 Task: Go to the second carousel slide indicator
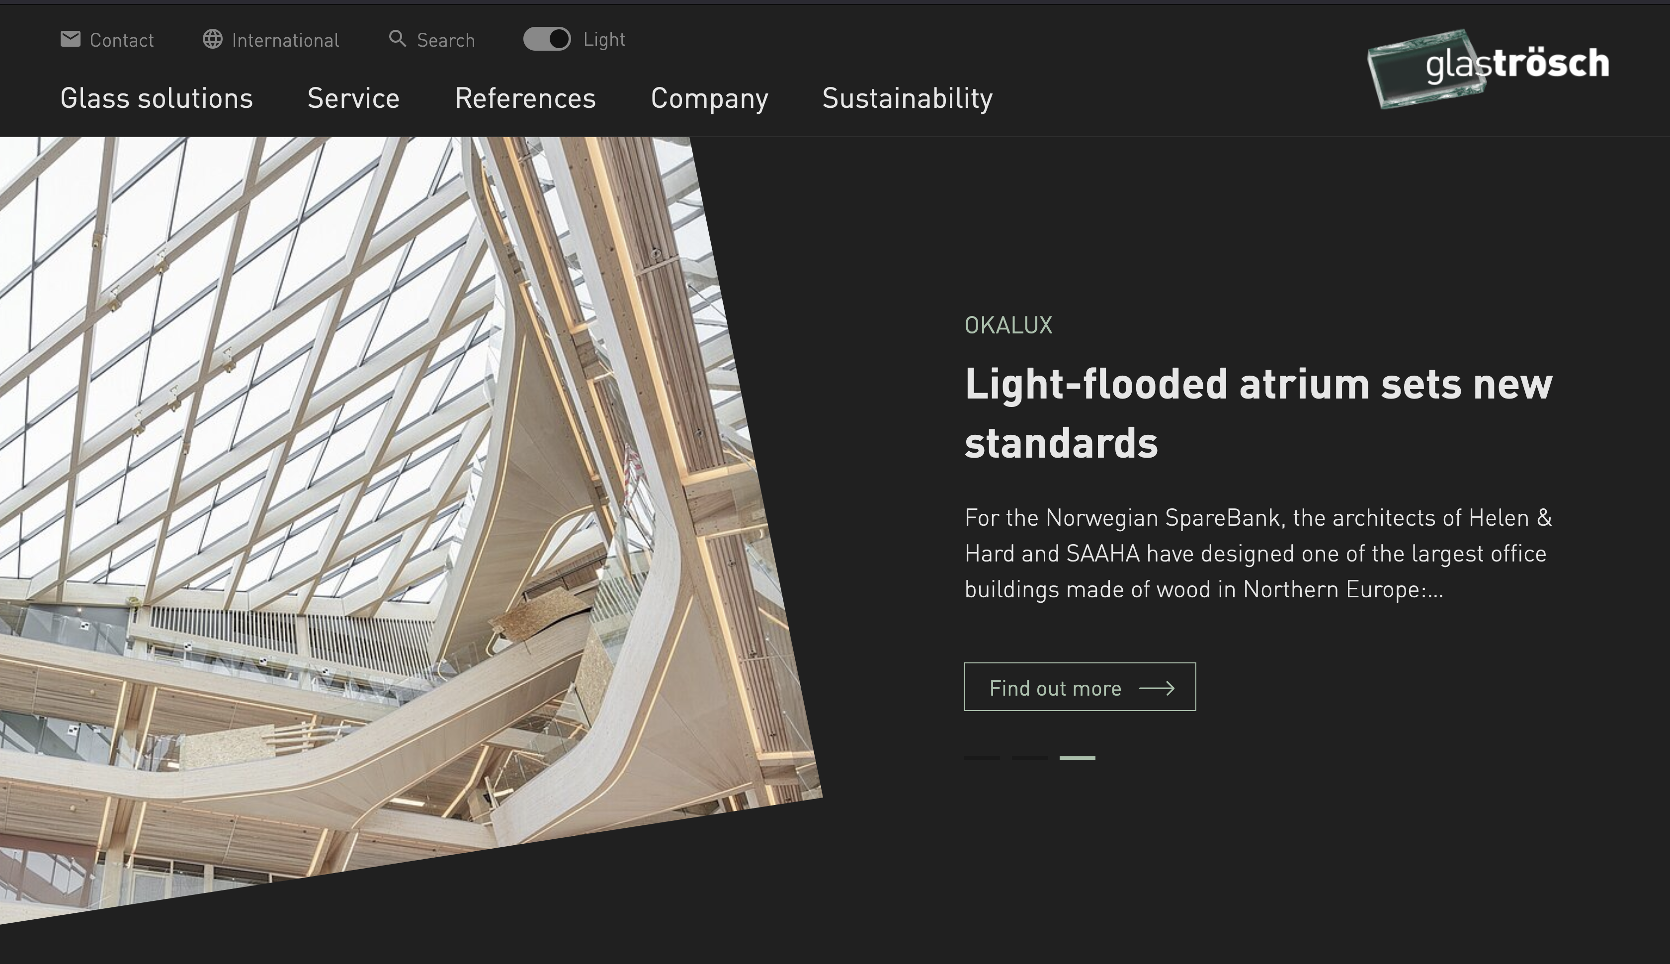pyautogui.click(x=1030, y=757)
